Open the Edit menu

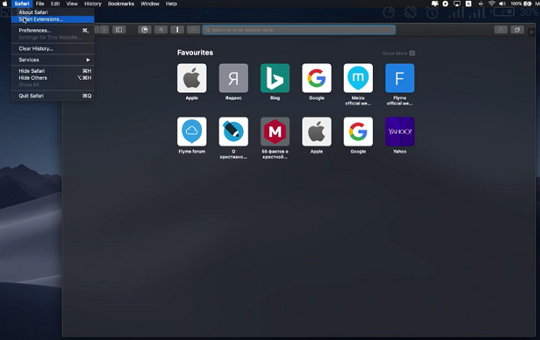pos(55,4)
